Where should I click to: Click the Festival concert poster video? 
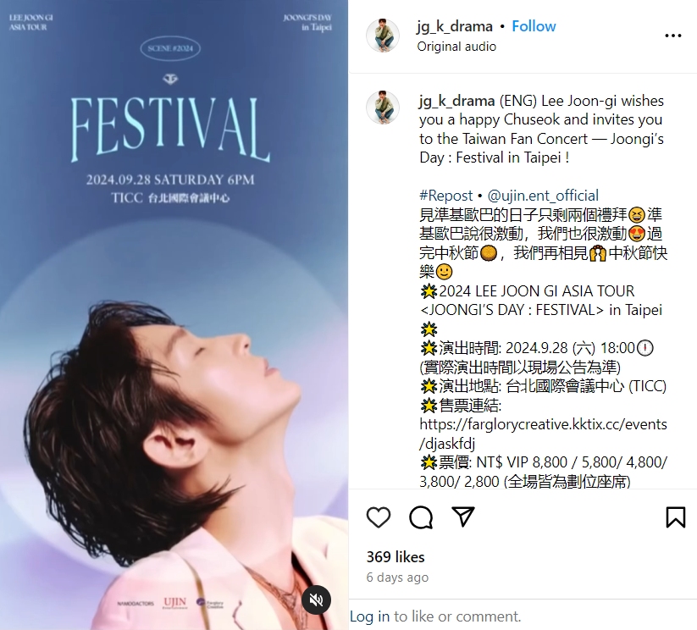[x=174, y=315]
